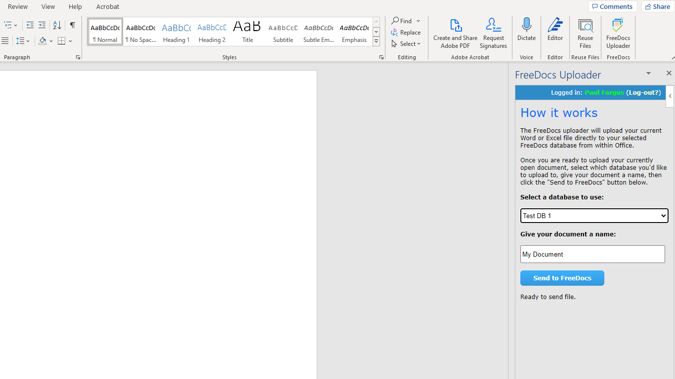675x379 pixels.
Task: Click the blank document page
Action: [158, 225]
